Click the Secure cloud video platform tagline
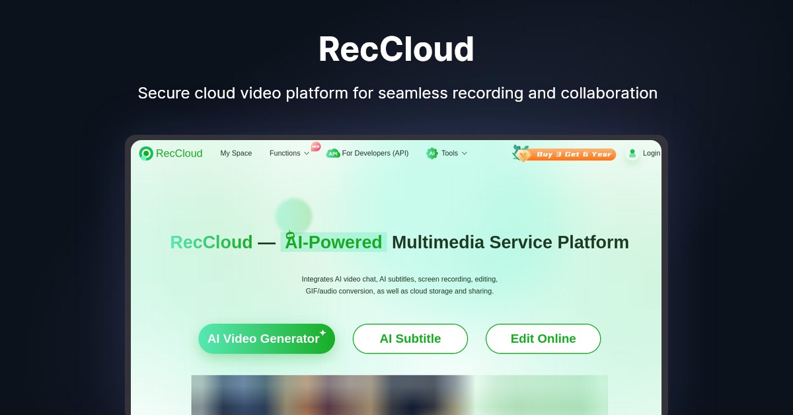 click(x=398, y=93)
